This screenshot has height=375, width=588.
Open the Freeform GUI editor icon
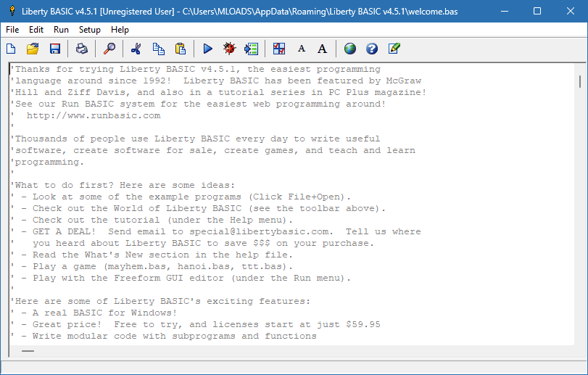[x=279, y=49]
